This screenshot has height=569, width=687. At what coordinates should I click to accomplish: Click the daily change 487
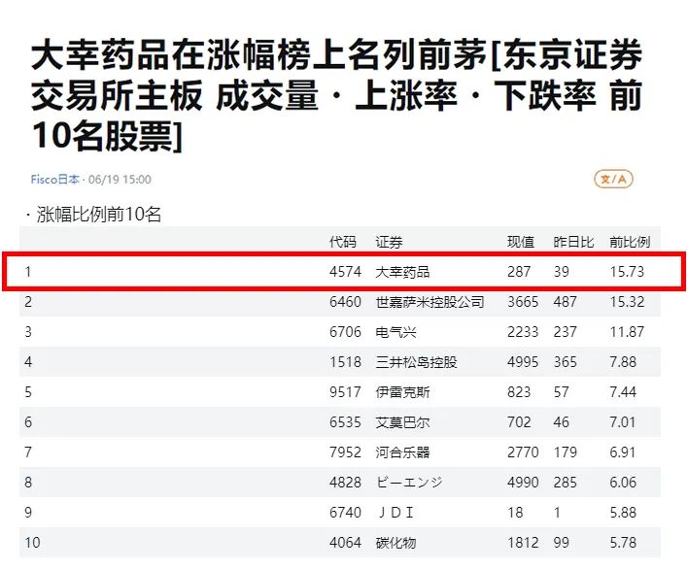click(x=565, y=302)
